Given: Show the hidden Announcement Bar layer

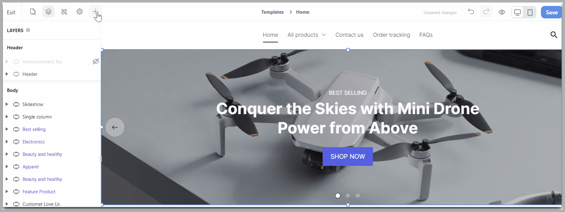Looking at the screenshot, I should (96, 61).
